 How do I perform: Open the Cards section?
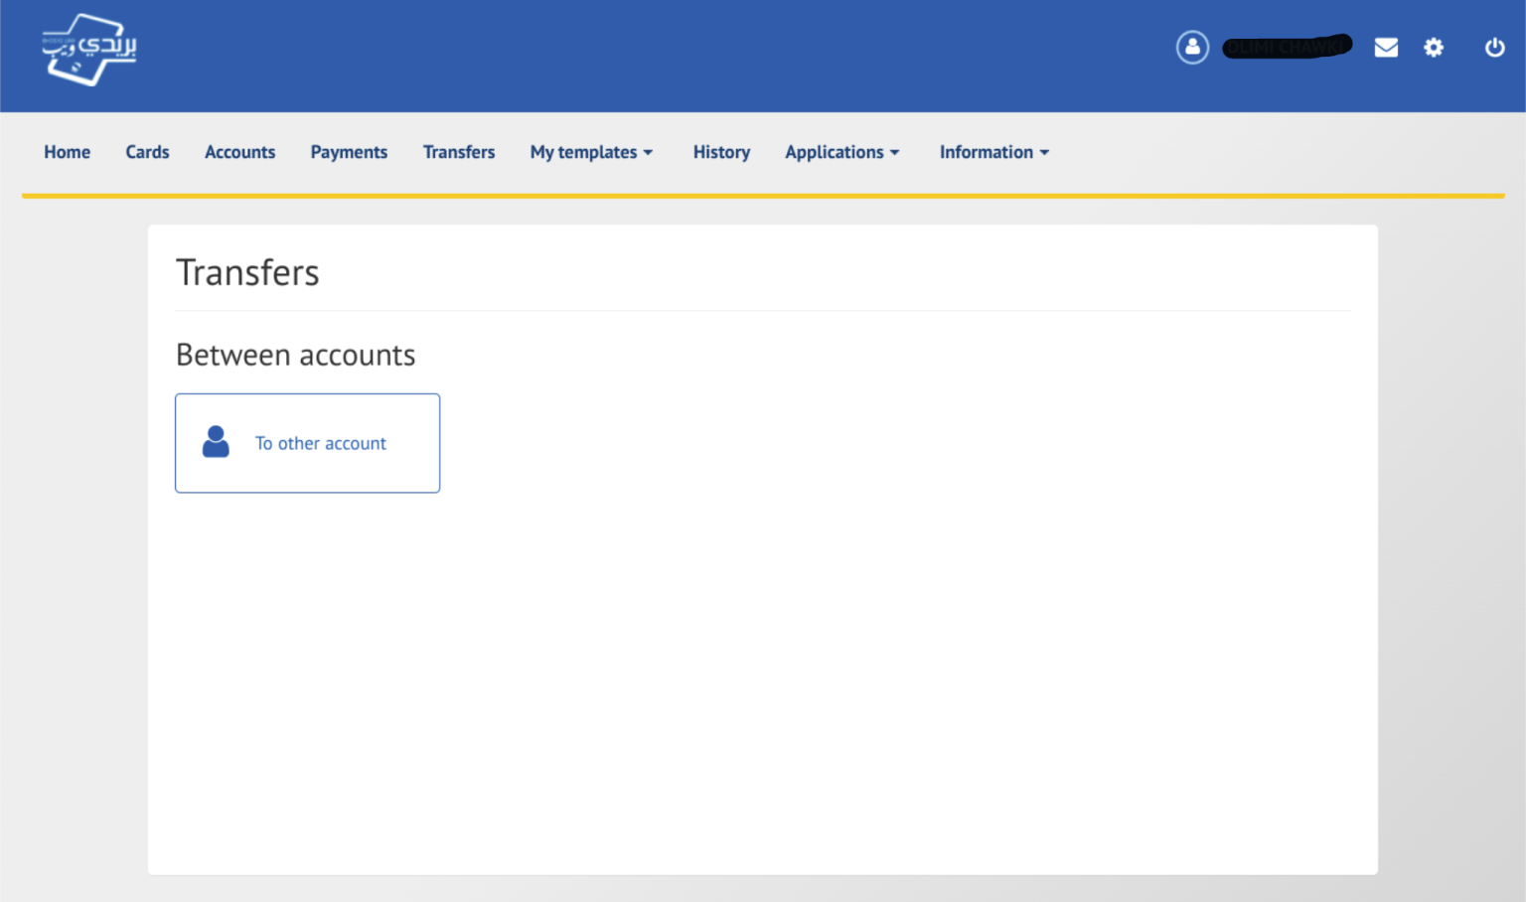point(147,152)
